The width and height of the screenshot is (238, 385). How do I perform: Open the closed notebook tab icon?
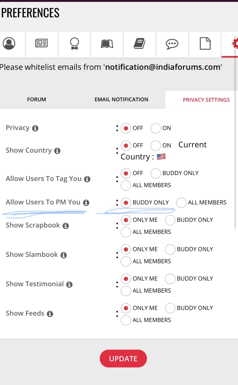click(139, 43)
